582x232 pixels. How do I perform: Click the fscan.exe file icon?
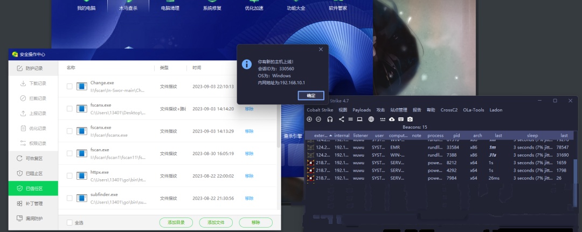click(x=82, y=153)
